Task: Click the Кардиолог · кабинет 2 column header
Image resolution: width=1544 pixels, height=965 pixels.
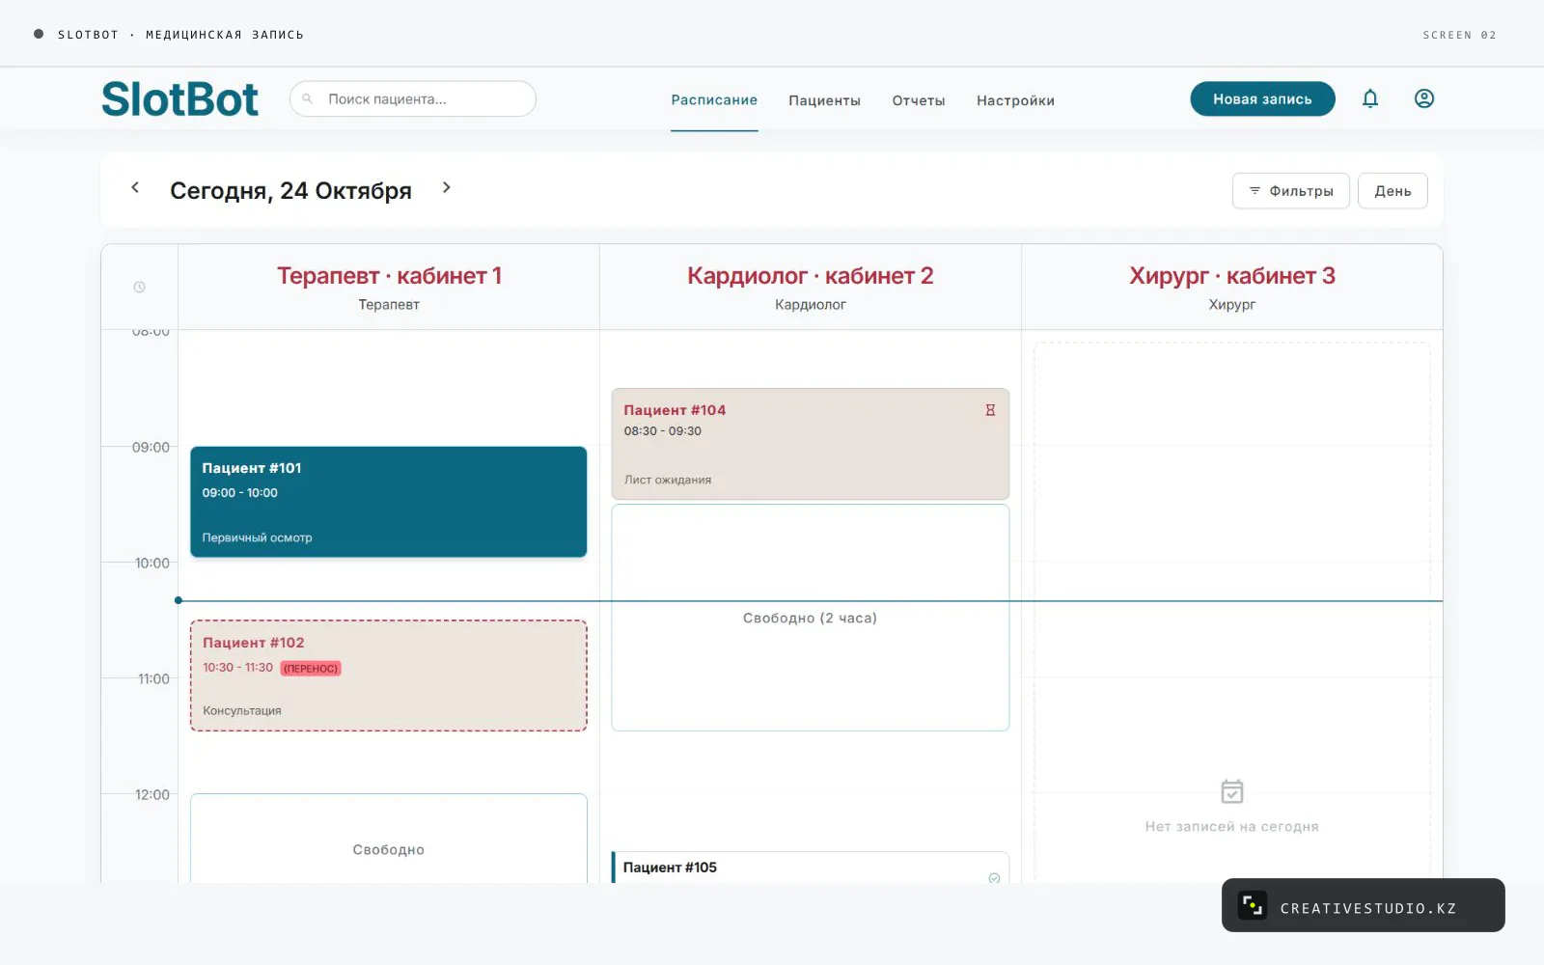Action: click(811, 287)
